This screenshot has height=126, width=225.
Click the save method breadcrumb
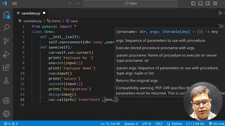(72, 21)
